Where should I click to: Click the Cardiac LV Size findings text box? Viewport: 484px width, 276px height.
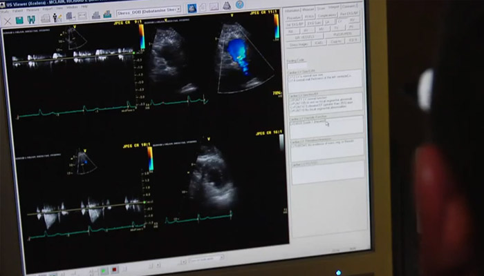[x=325, y=81]
